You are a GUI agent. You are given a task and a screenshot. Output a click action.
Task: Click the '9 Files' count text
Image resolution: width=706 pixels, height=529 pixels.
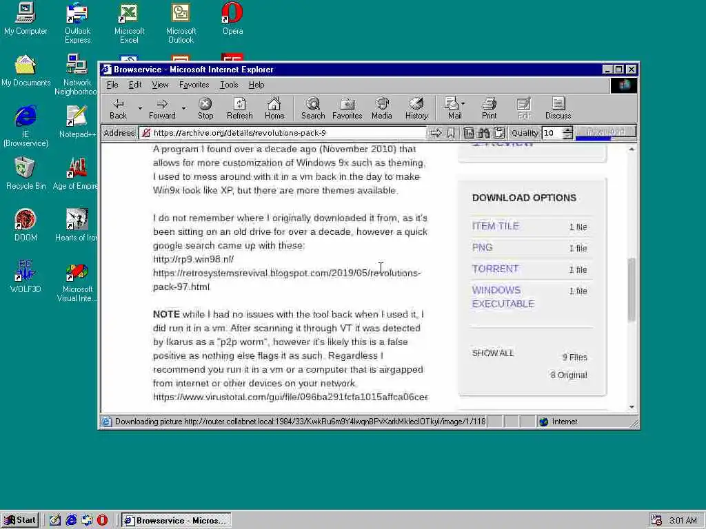[x=574, y=357]
